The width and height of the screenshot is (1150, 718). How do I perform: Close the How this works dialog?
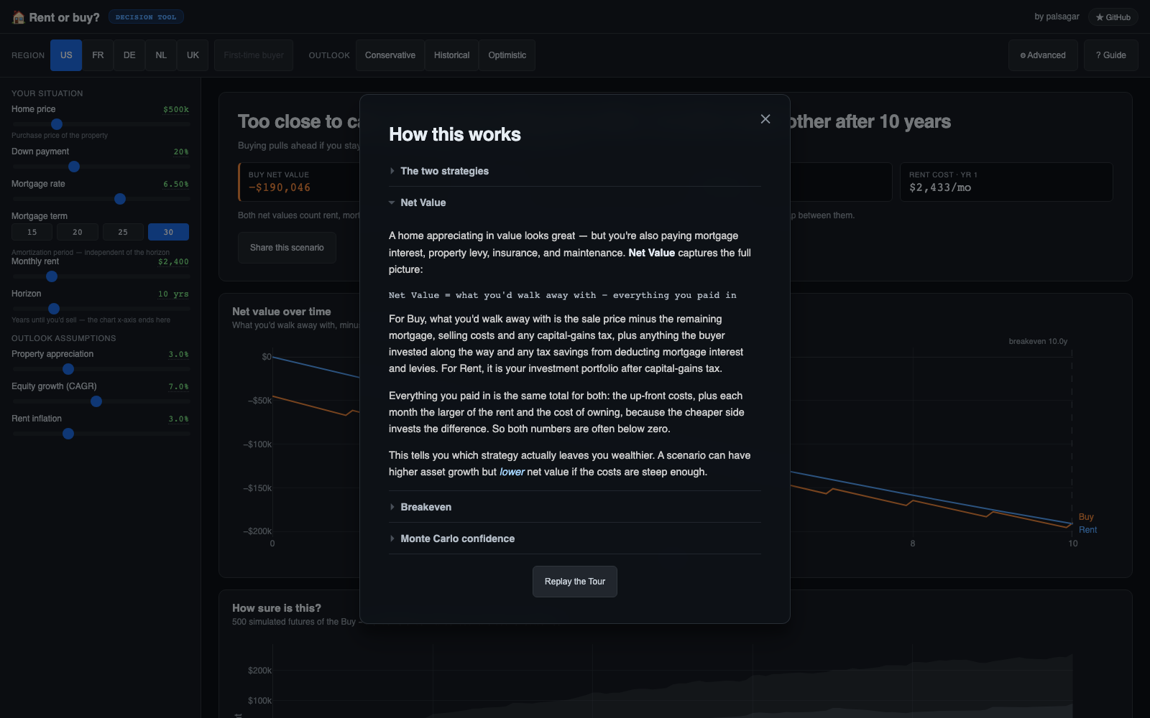(765, 119)
